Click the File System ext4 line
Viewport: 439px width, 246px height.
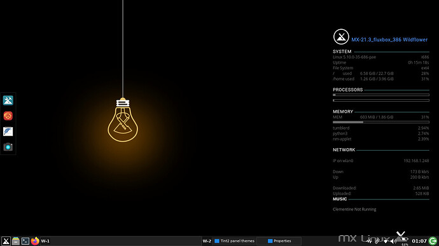click(380, 68)
